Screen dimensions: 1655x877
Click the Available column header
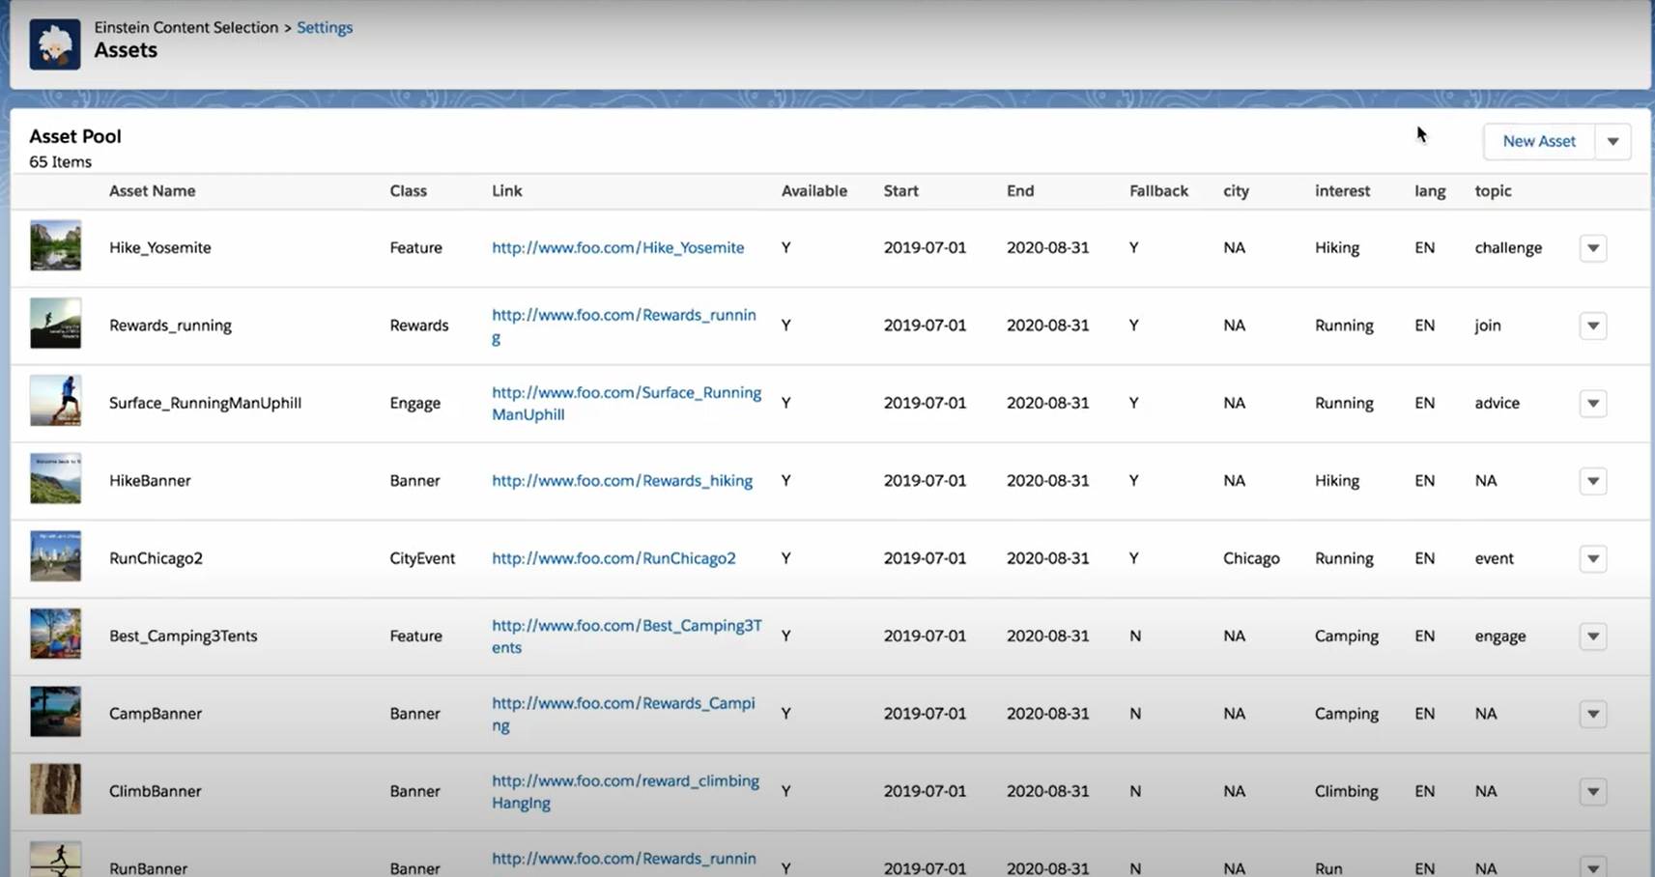[x=814, y=190]
